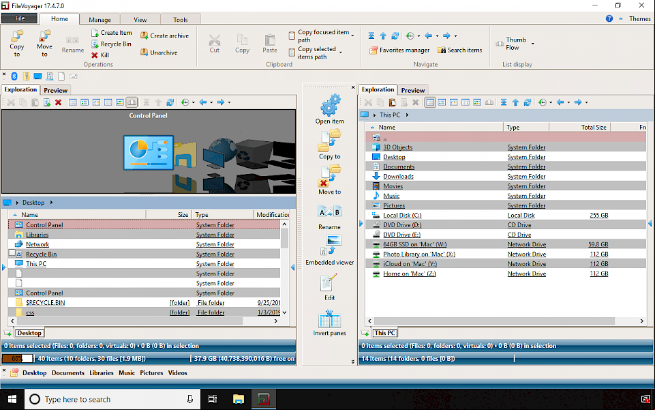Screen dimensions: 655x410
Task: Open Preview tab in right pane
Action: coord(413,90)
